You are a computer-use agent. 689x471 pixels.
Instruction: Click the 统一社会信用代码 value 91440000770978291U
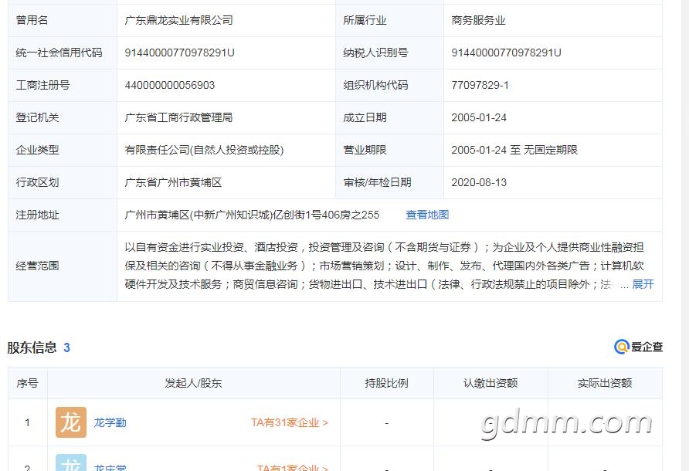pyautogui.click(x=179, y=53)
